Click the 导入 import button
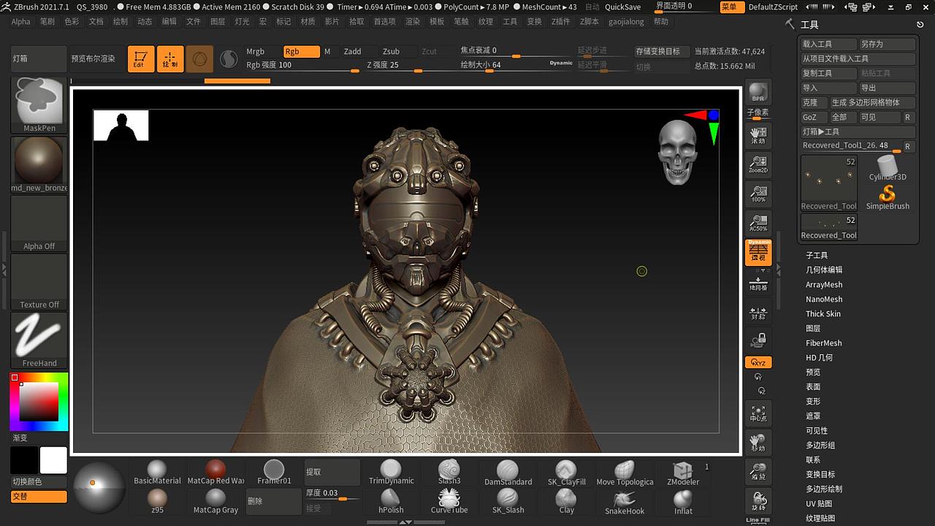Image resolution: width=935 pixels, height=526 pixels. [x=828, y=88]
